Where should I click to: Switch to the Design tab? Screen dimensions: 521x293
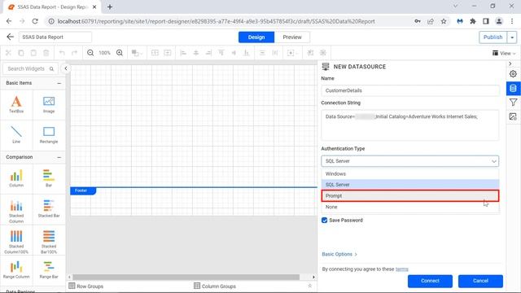tap(256, 37)
